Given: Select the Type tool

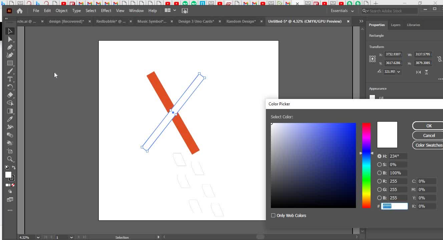Looking at the screenshot, I should coord(10,79).
